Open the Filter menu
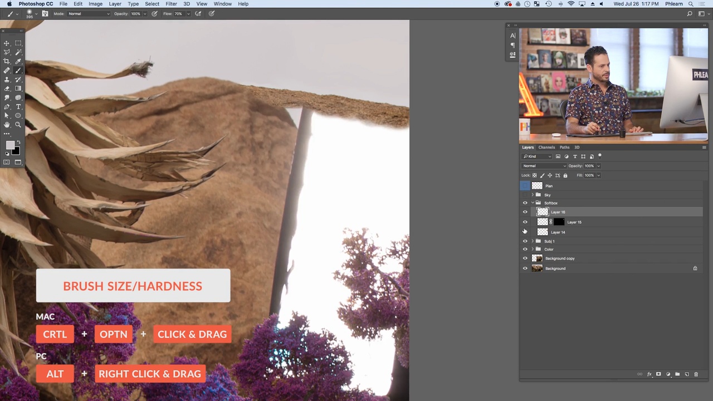Screen dimensions: 713x401 pyautogui.click(x=171, y=4)
